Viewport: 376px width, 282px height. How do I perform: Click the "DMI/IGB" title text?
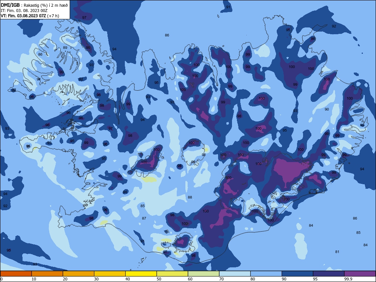click(x=10, y=5)
